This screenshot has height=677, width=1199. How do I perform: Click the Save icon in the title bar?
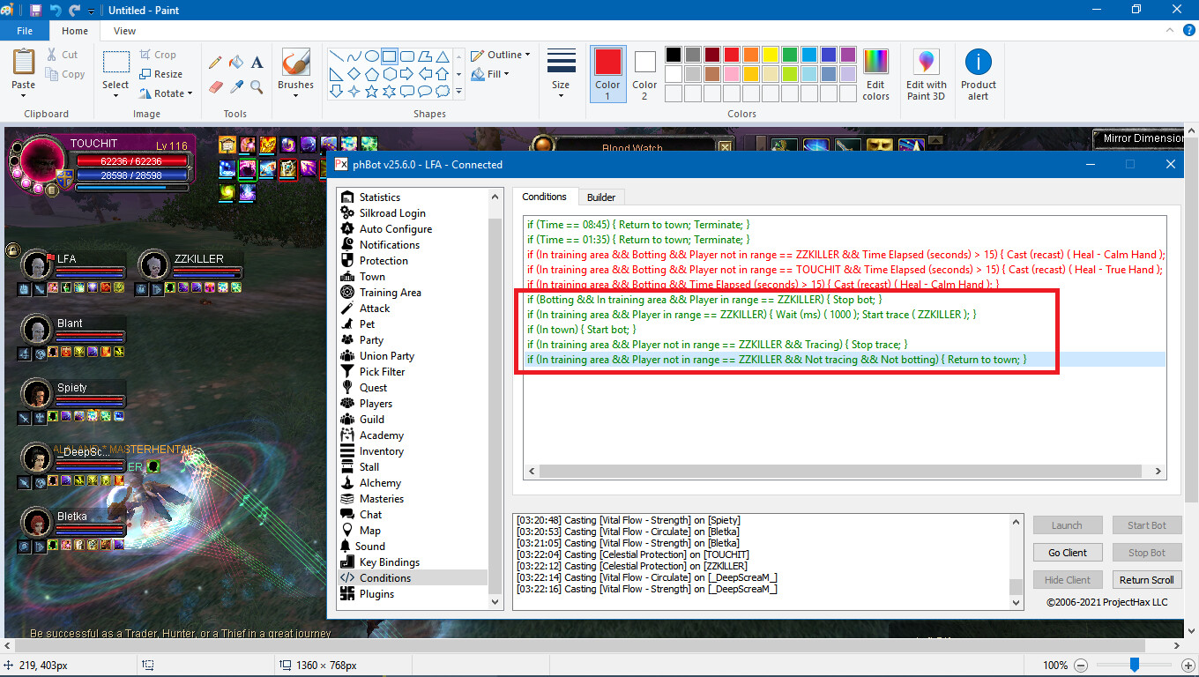pos(35,11)
